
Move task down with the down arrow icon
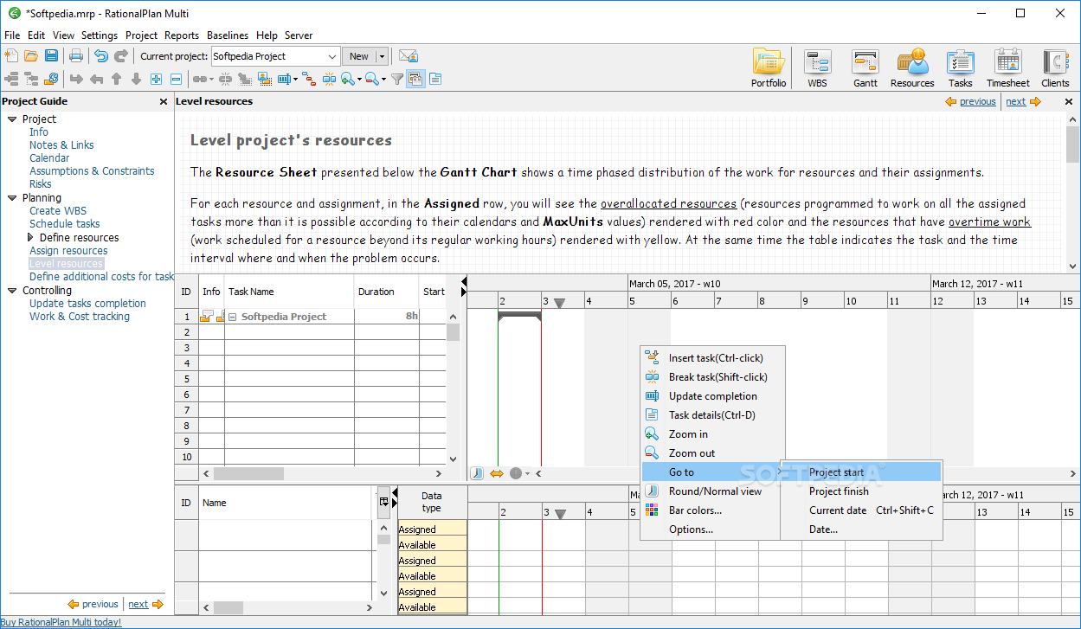(136, 79)
